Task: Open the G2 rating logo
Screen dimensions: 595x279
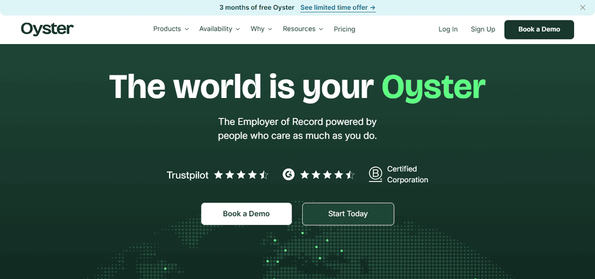Action: pos(288,175)
